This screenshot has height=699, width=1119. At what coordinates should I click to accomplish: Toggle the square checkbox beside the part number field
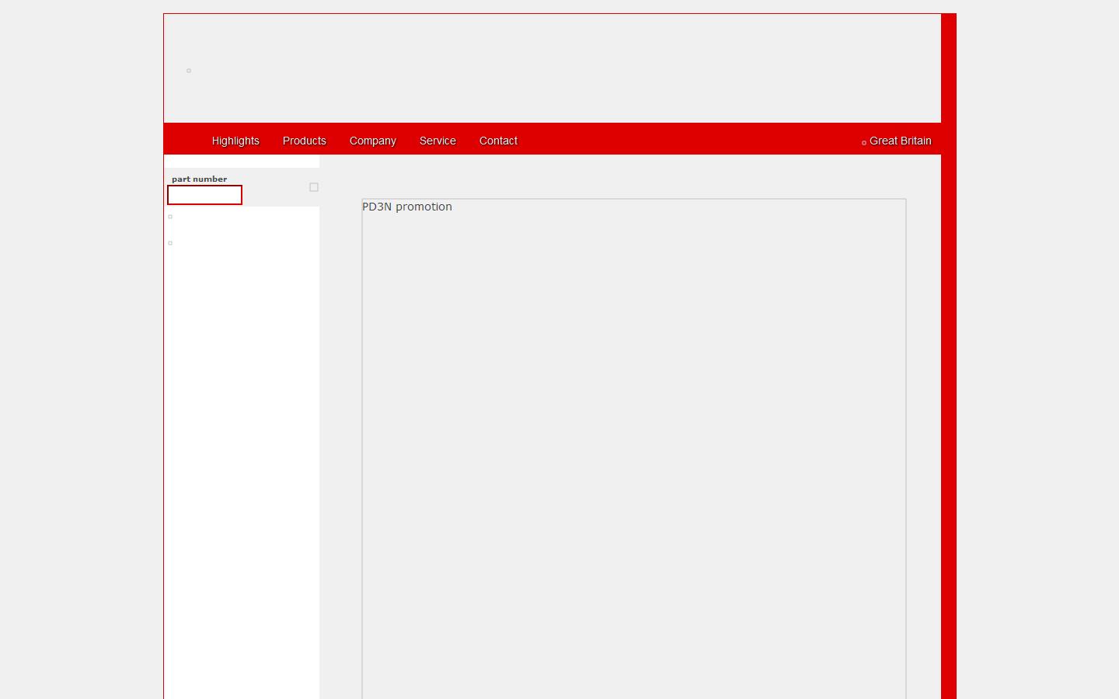314,186
